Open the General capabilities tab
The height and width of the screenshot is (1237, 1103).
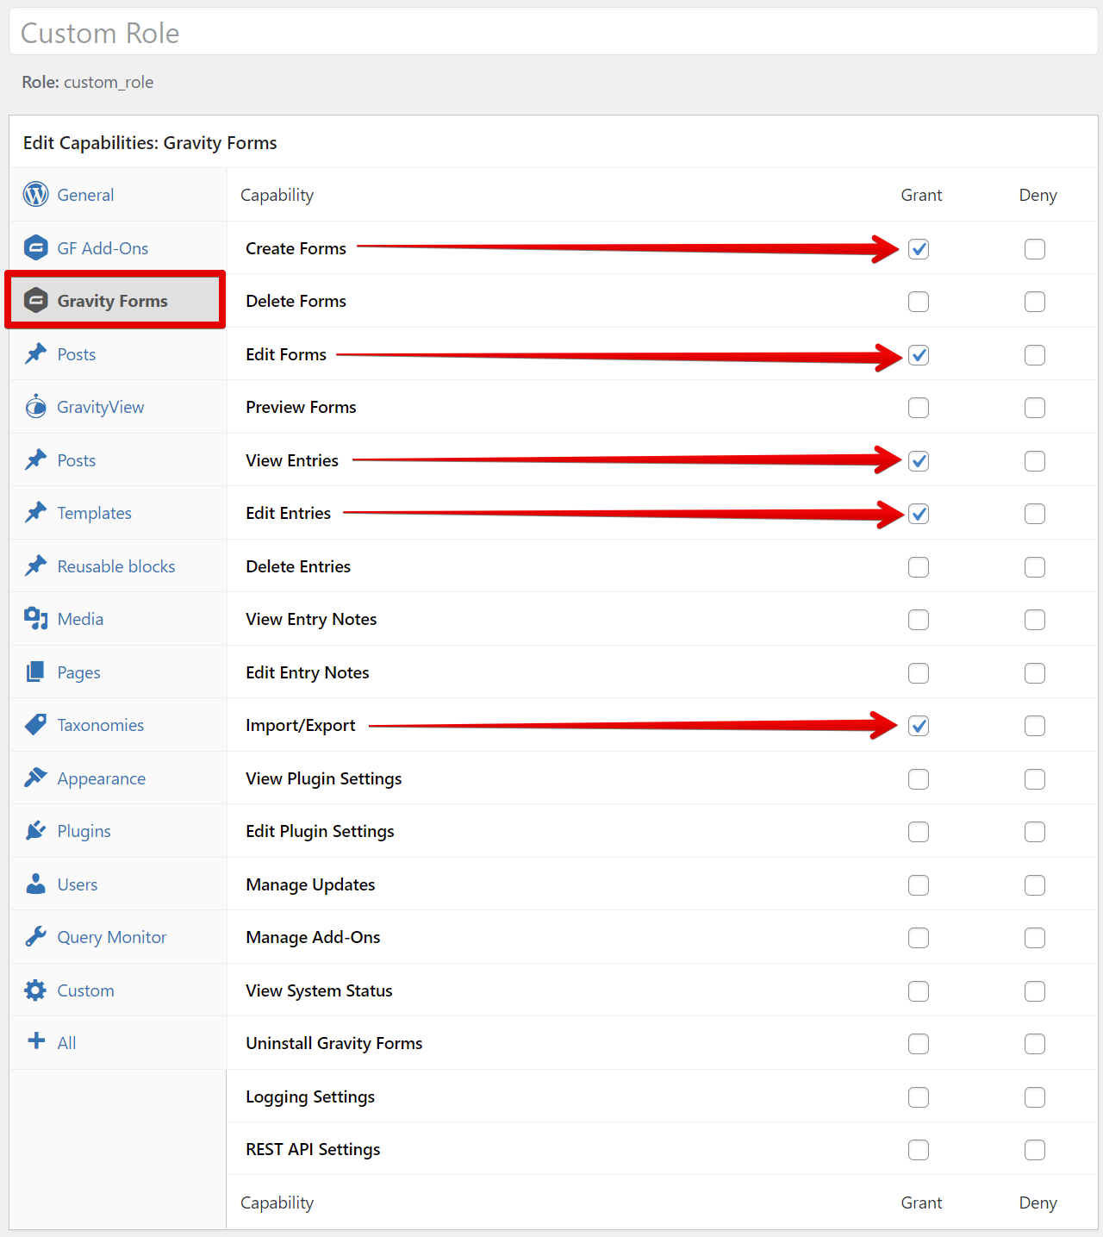pos(118,195)
